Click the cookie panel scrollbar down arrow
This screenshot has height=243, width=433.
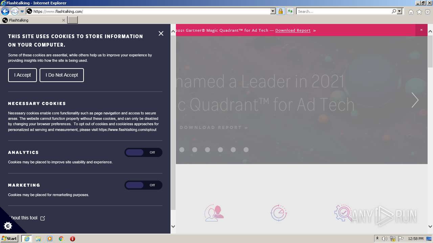(173, 226)
